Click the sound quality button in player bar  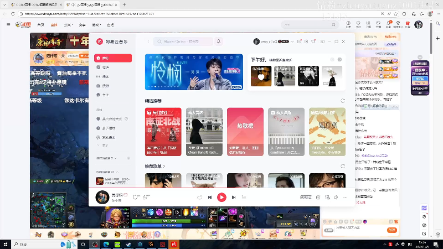click(306, 198)
